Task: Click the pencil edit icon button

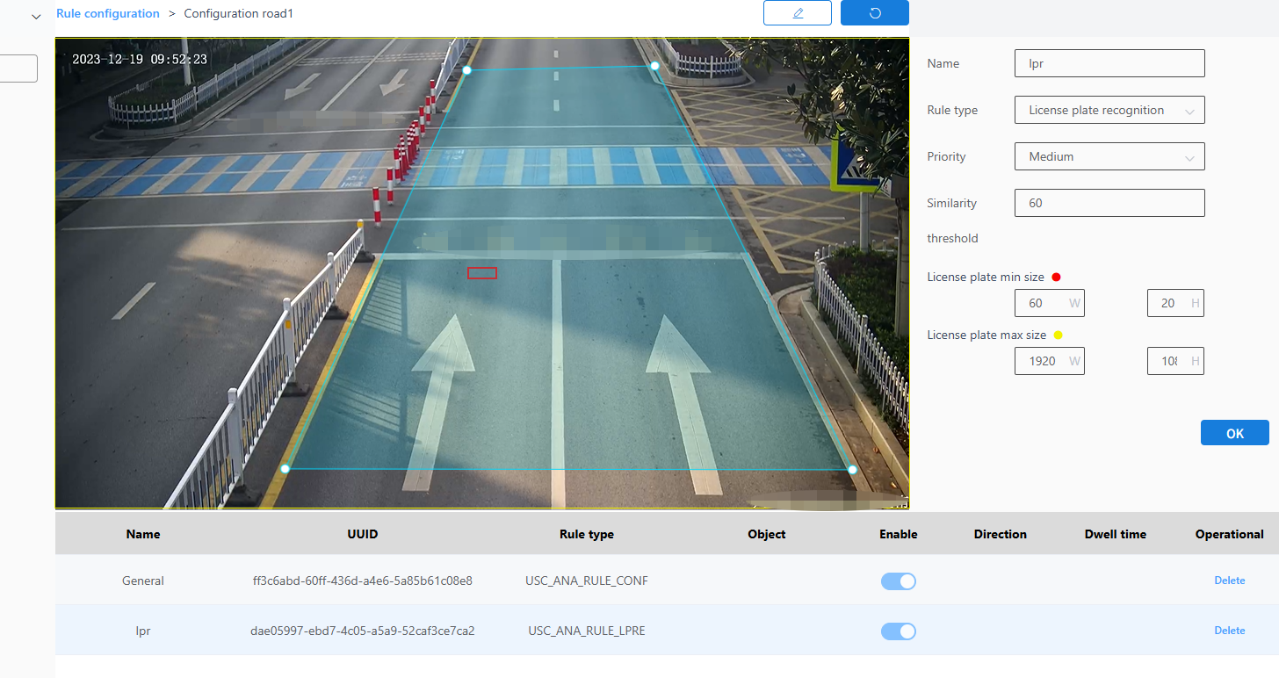Action: pos(798,13)
